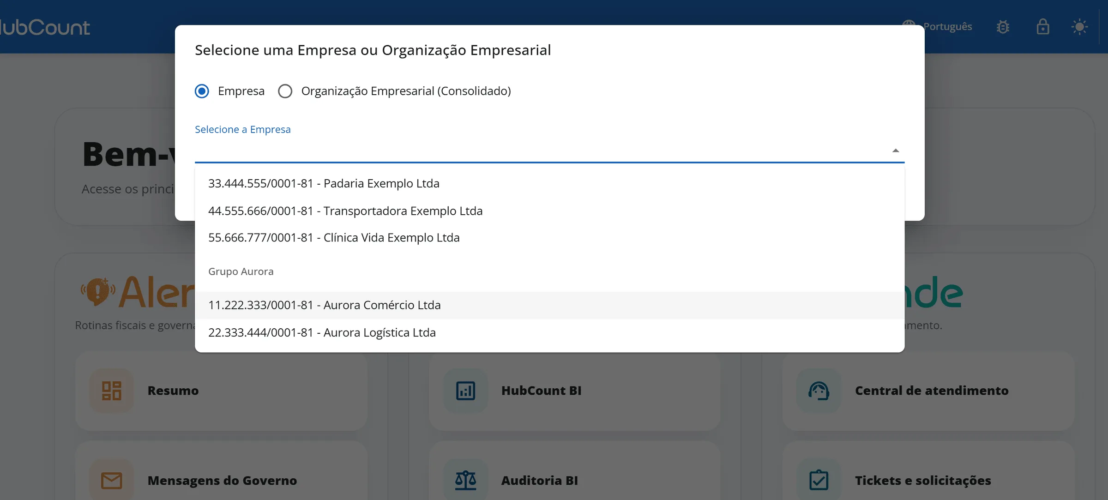Pick Padaria Exemplo Ltda from list
Screen dimensions: 1108x500
(x=549, y=183)
